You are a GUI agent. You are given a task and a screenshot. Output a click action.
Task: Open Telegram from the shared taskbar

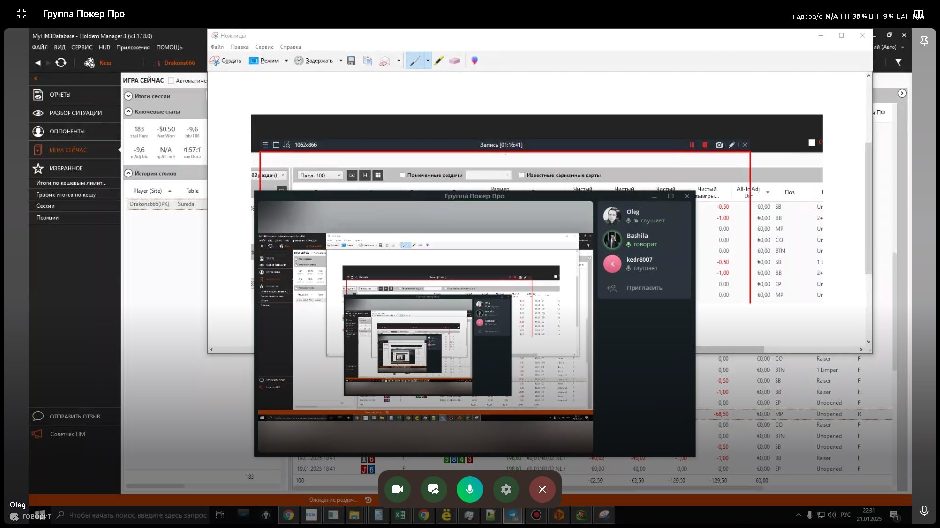click(513, 515)
